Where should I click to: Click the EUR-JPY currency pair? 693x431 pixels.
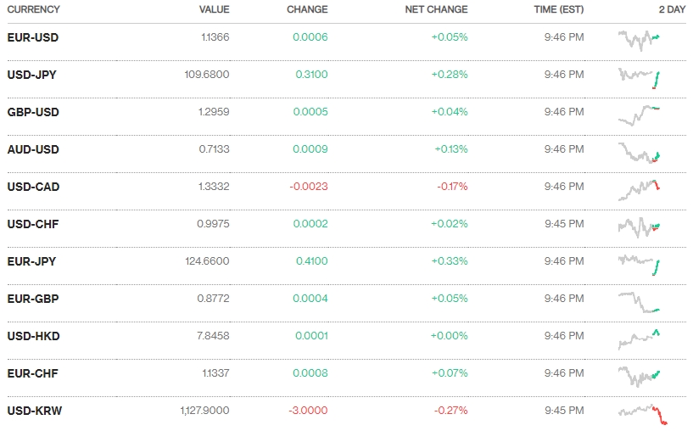(x=31, y=261)
